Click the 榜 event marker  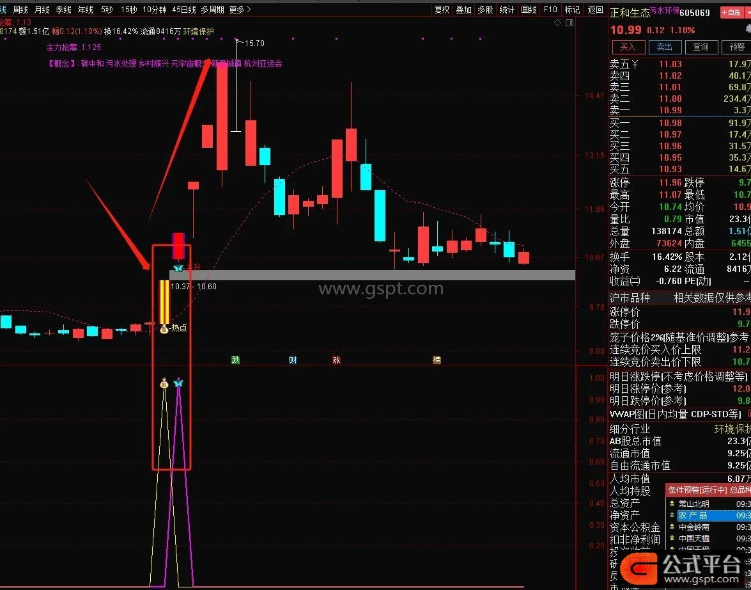pyautogui.click(x=437, y=360)
